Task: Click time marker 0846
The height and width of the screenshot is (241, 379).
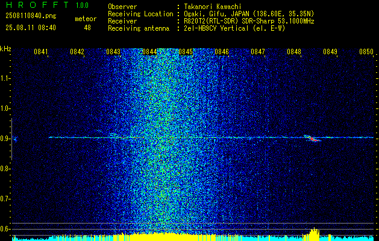Action: click(x=222, y=52)
